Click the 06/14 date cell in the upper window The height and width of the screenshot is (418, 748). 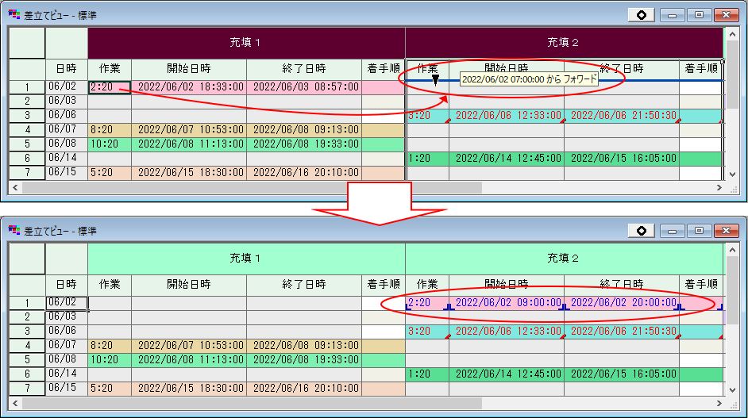click(67, 159)
